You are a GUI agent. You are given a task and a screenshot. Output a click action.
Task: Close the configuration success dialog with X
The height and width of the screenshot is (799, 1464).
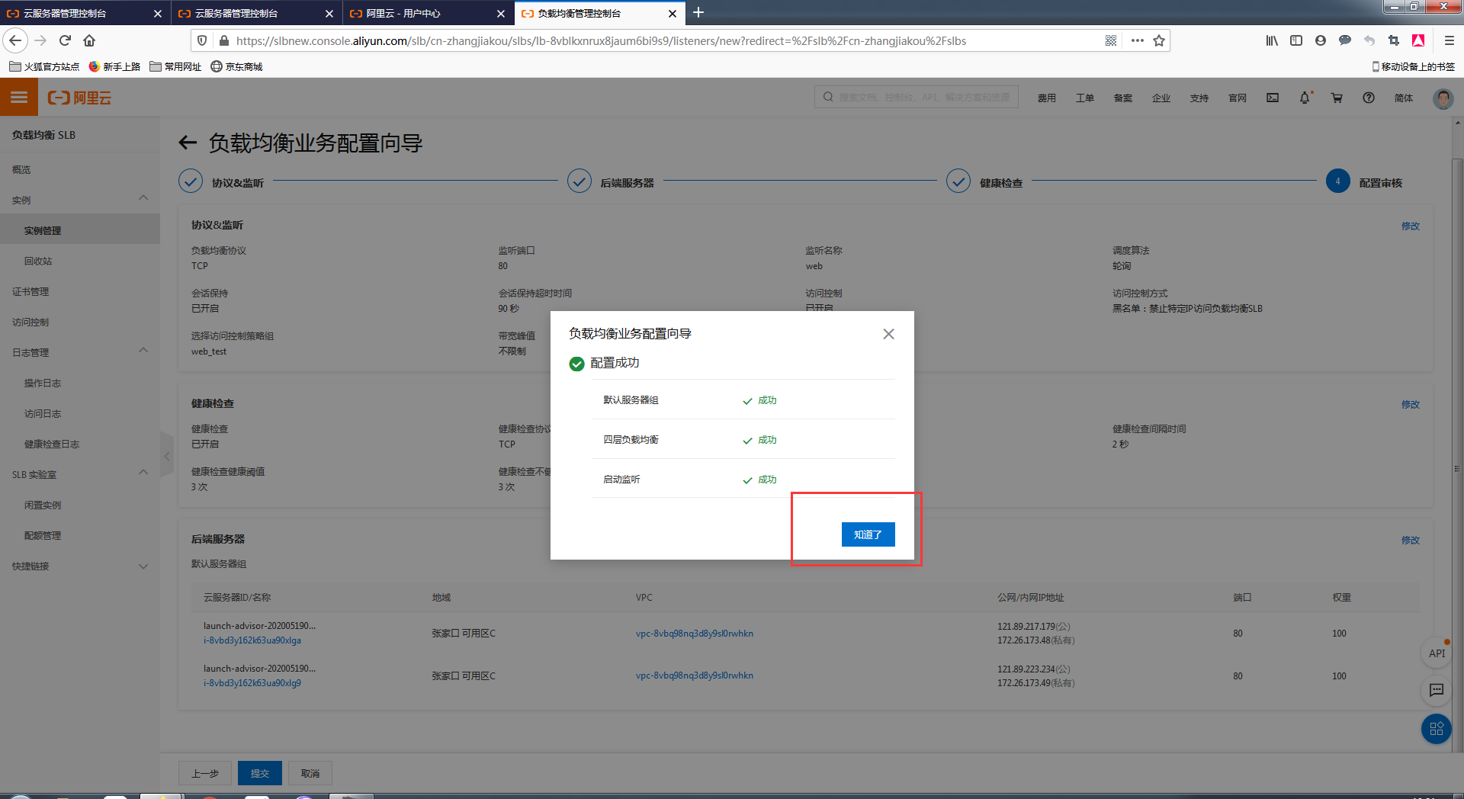pos(888,334)
